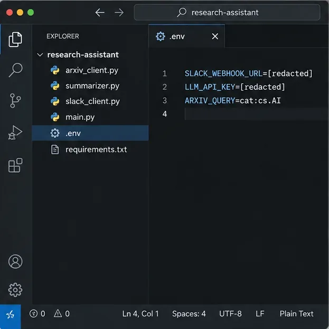
Task: Click the gear icon on the .env tab
Action: click(161, 36)
